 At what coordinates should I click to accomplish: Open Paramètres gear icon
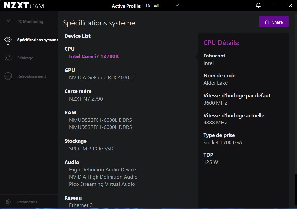(8, 202)
